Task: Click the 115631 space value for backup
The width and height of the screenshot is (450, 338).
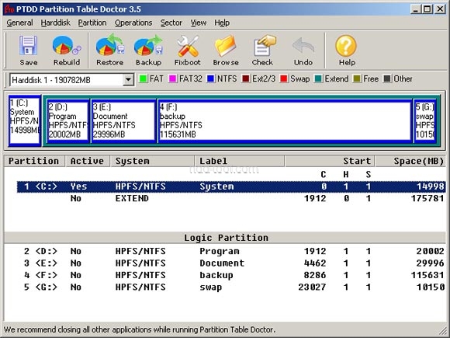Action: point(427,275)
